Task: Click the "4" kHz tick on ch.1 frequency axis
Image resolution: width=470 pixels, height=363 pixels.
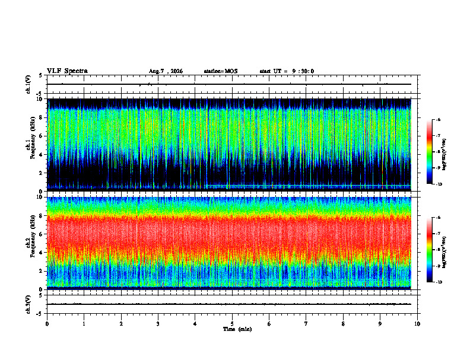Action: [x=42, y=155]
